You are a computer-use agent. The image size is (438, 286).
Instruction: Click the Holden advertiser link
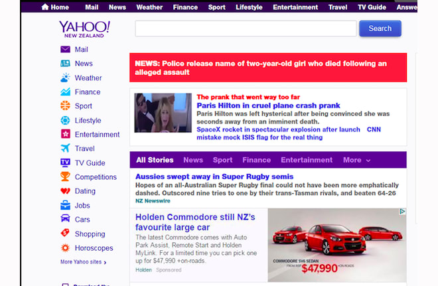143,270
